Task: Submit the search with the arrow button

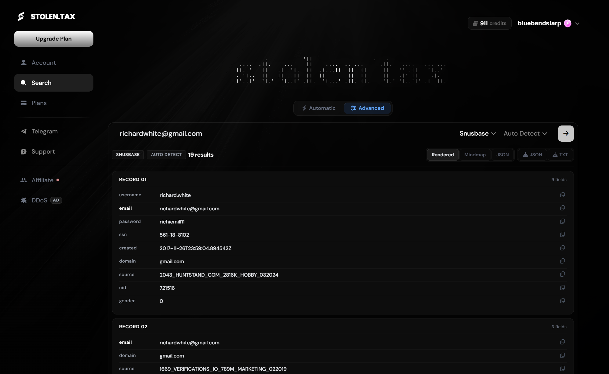Action: pyautogui.click(x=566, y=133)
